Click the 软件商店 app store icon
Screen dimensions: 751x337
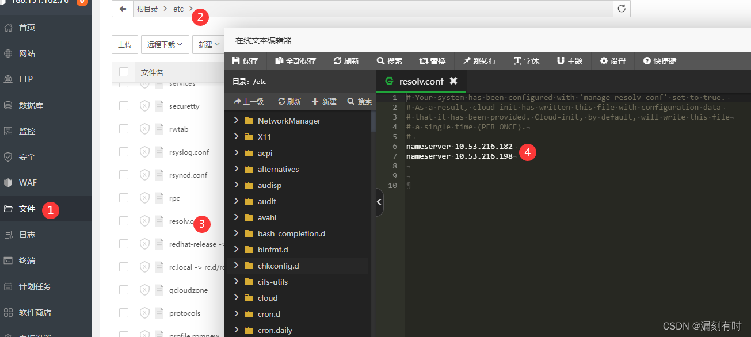tap(8, 312)
